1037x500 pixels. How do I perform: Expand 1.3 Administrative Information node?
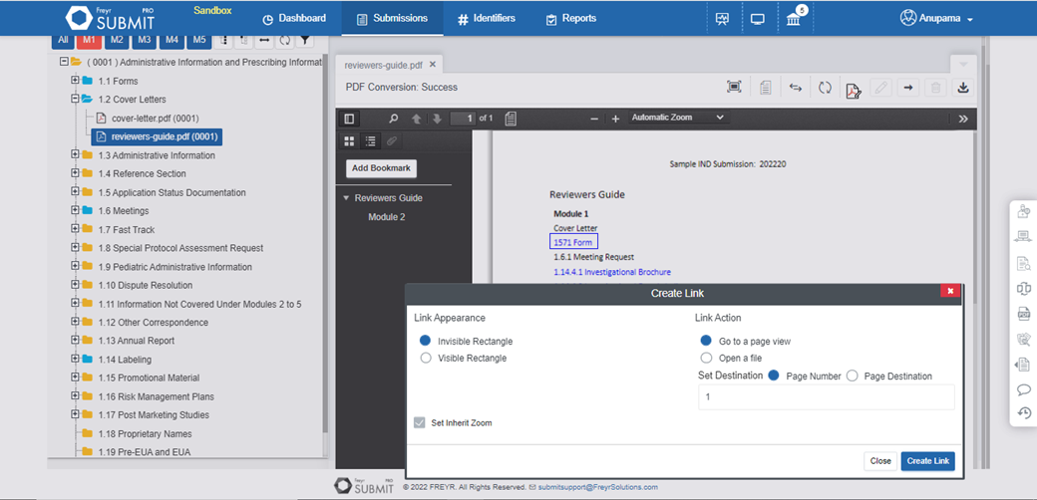76,155
